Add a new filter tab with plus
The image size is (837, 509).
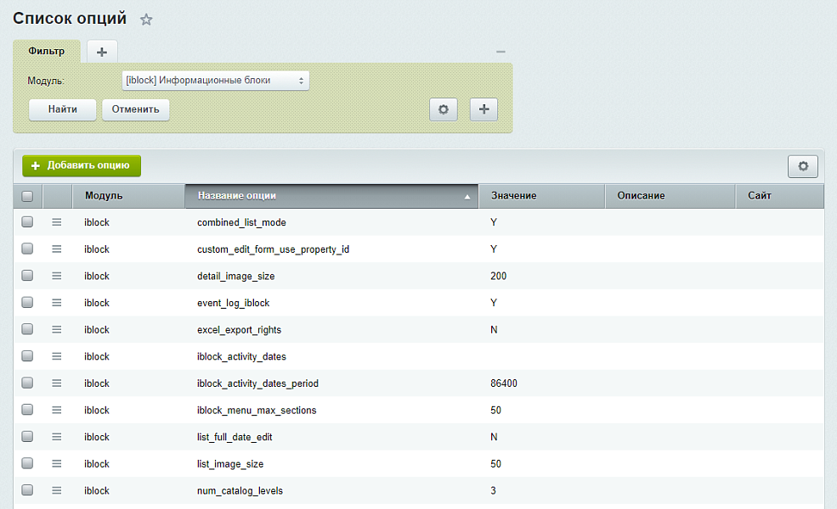tap(102, 52)
